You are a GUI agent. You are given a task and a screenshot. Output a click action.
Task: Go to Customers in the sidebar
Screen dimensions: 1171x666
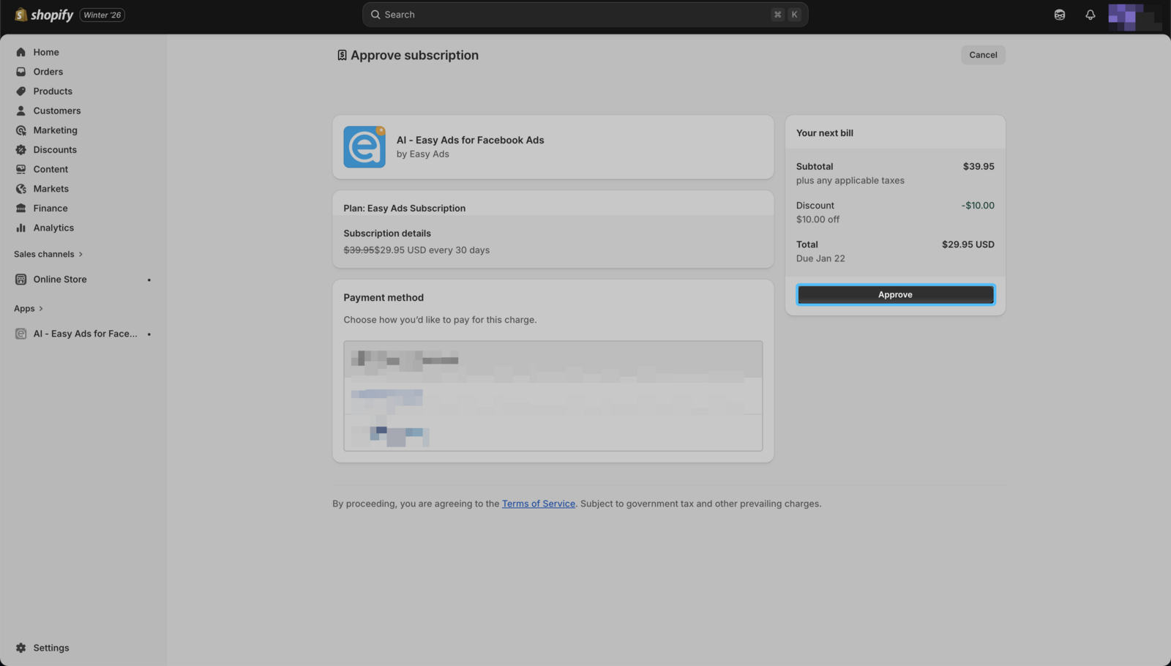pos(56,111)
